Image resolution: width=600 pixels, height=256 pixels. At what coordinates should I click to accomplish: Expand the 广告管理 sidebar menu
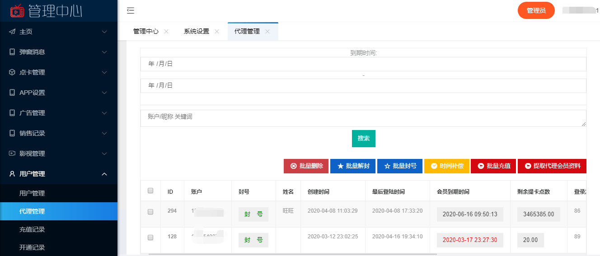59,113
